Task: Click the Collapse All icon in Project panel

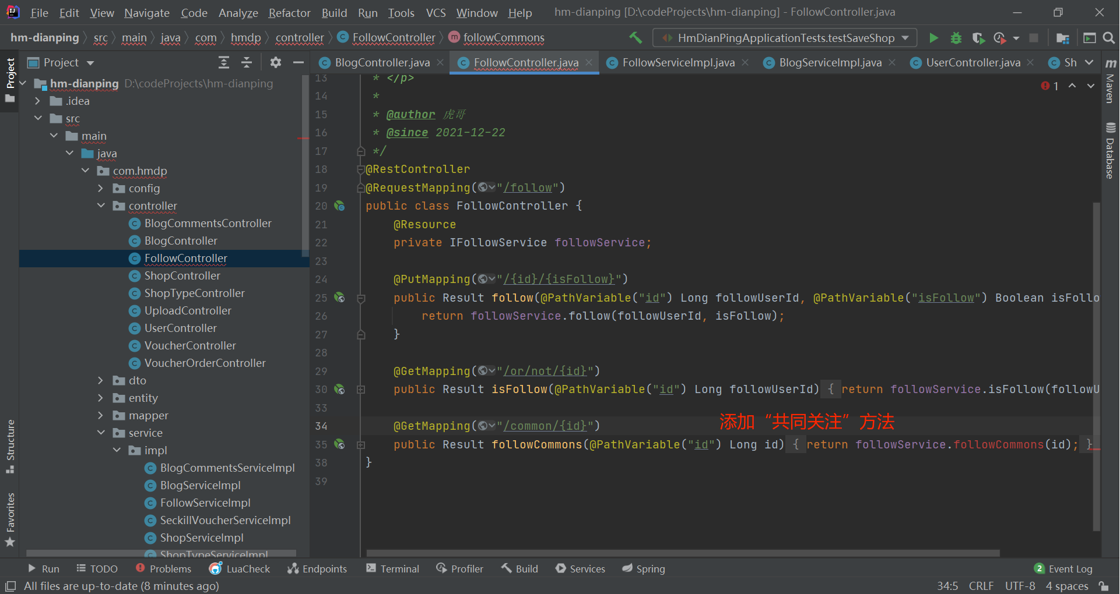Action: 247,62
